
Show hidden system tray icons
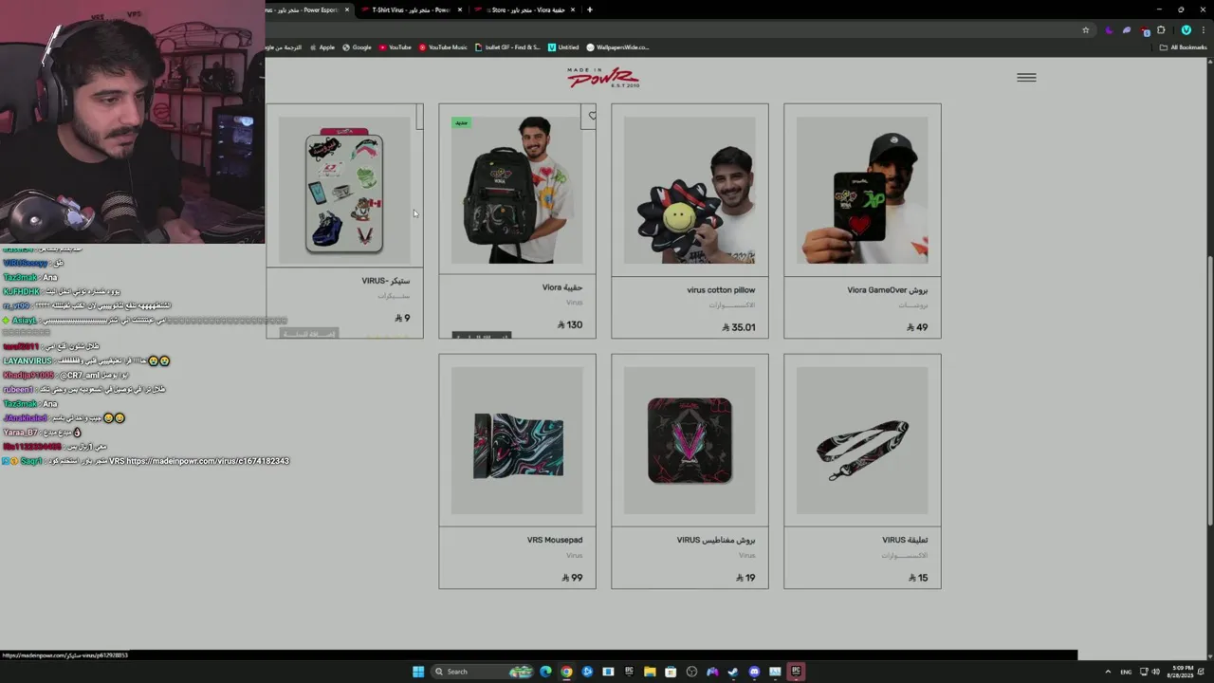click(1108, 672)
